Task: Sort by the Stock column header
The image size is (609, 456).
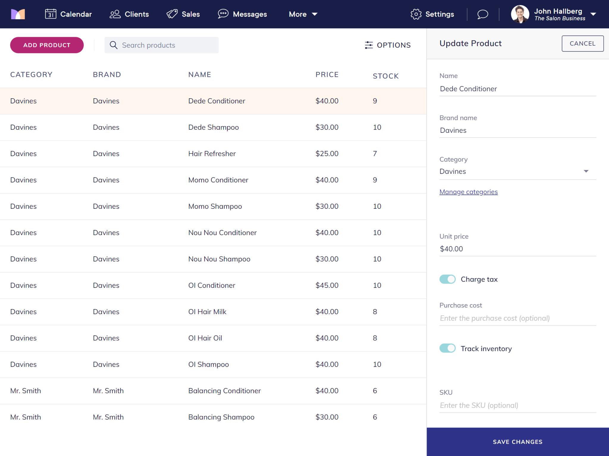Action: (386, 76)
